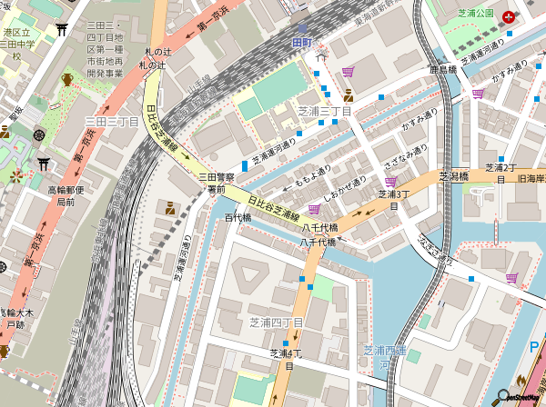Click the red hospital cross icon
546x407 pixels.
coord(511,15)
